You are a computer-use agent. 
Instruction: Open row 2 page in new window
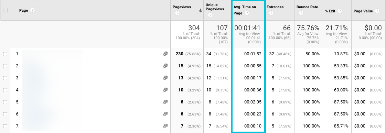(165, 66)
